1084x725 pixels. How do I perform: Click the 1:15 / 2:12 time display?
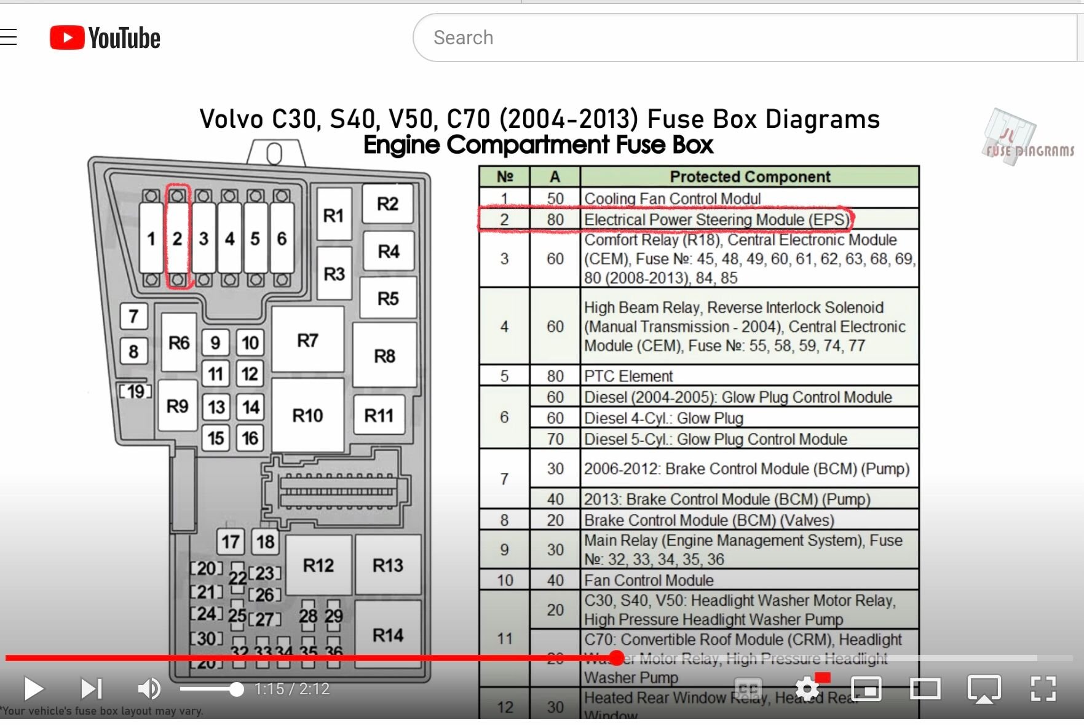tap(292, 689)
